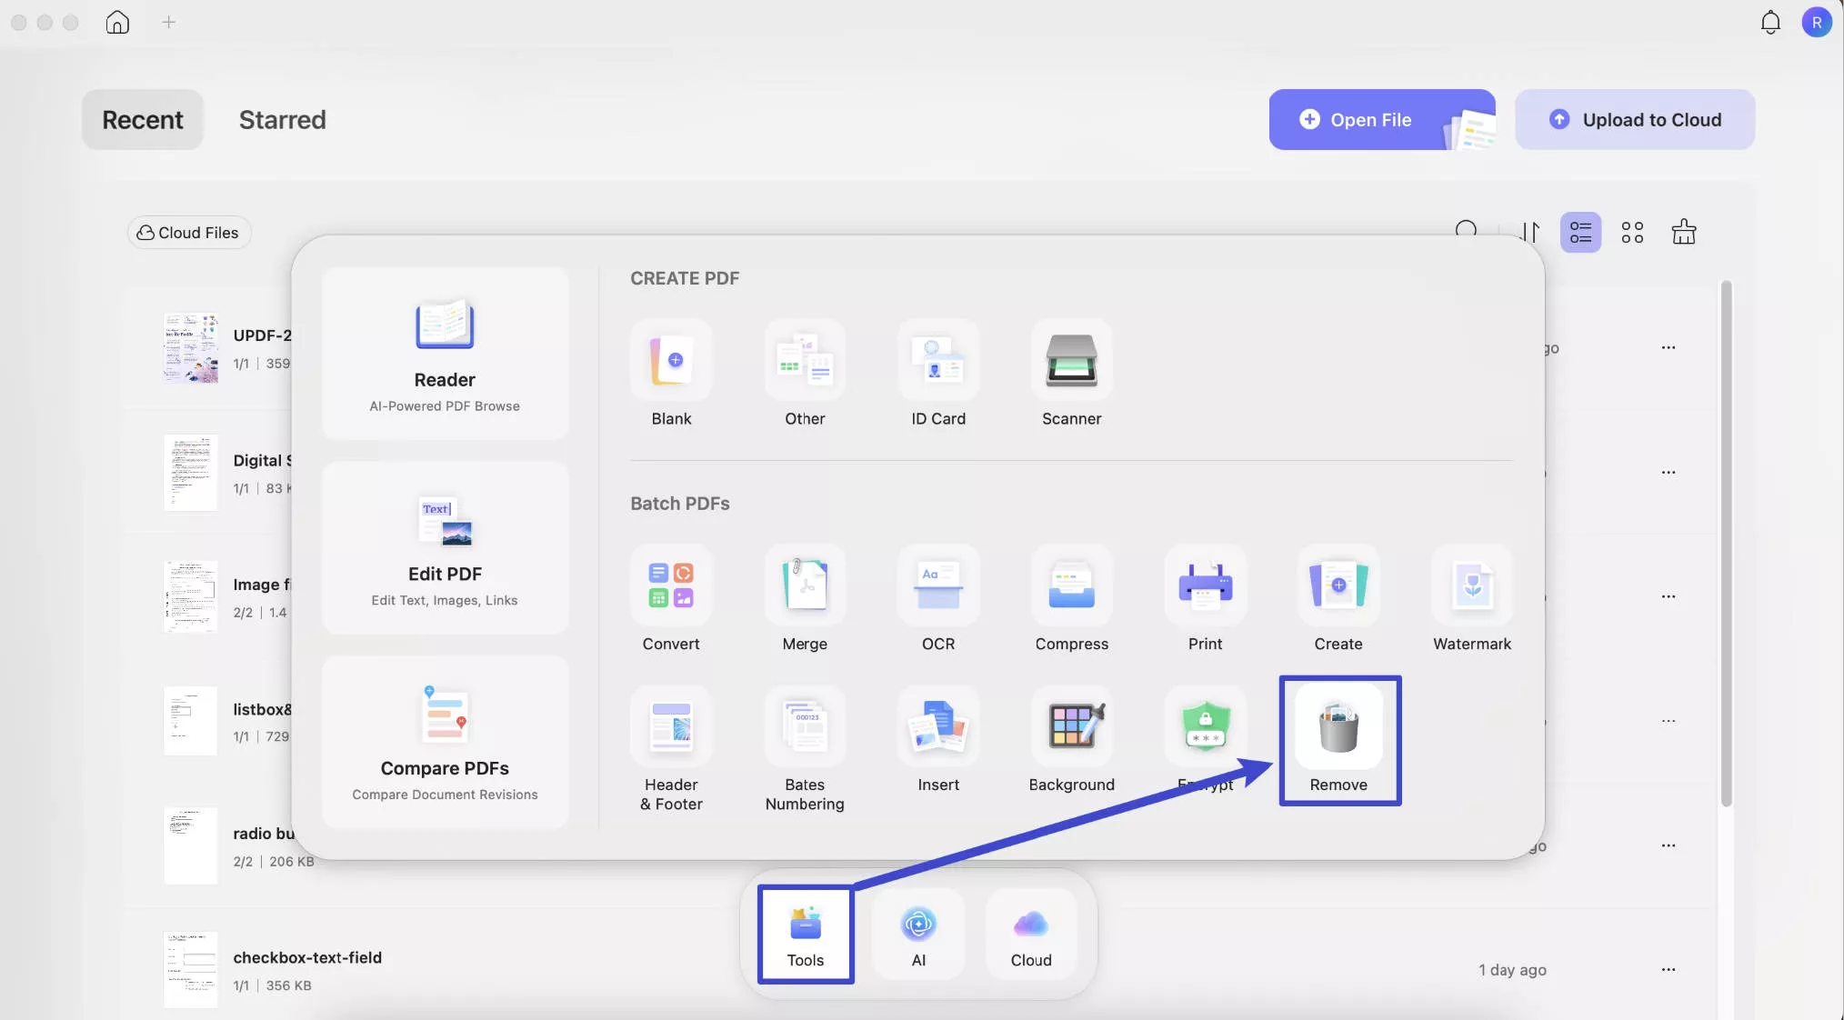Switch to grid view layout
This screenshot has height=1020, width=1844.
[x=1632, y=232]
